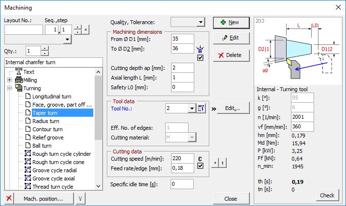Image resolution: width=346 pixels, height=206 pixels.
Task: Collapse the Turning tree node
Action: [x=10, y=88]
